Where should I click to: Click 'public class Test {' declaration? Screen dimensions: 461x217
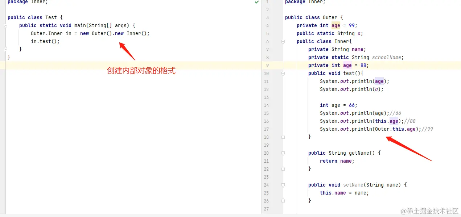pyautogui.click(x=35, y=17)
